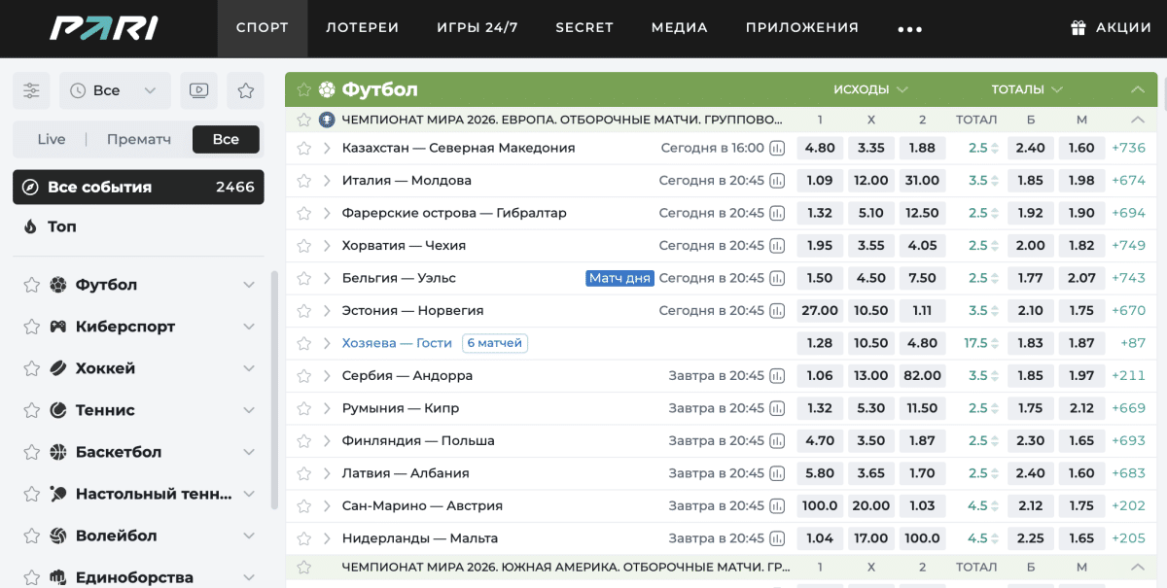
Task: Bet 1.11 on Норвегия win
Action: (x=922, y=311)
